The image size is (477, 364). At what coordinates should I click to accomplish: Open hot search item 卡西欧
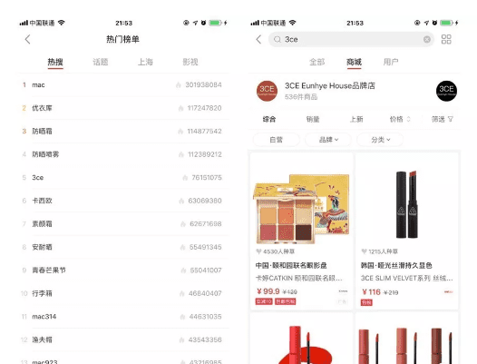123,201
